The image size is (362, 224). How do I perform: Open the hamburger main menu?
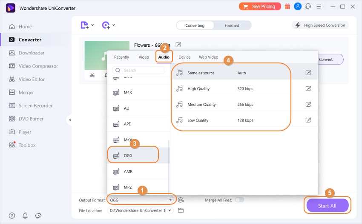tap(319, 6)
